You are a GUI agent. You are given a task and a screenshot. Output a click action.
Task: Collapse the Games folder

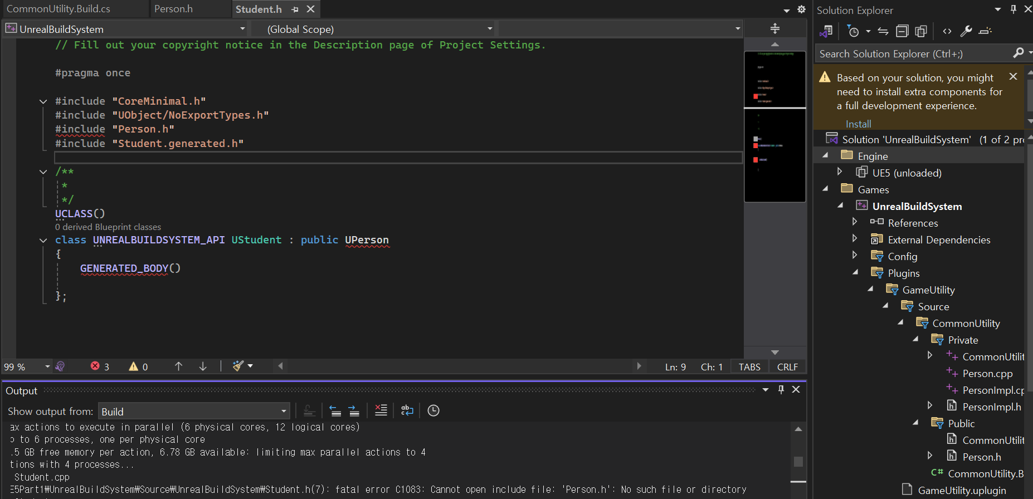pos(826,189)
